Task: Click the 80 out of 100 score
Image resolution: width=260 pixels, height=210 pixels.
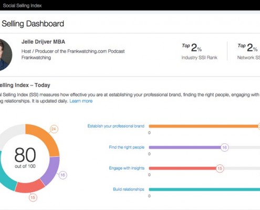Action: [x=25, y=157]
